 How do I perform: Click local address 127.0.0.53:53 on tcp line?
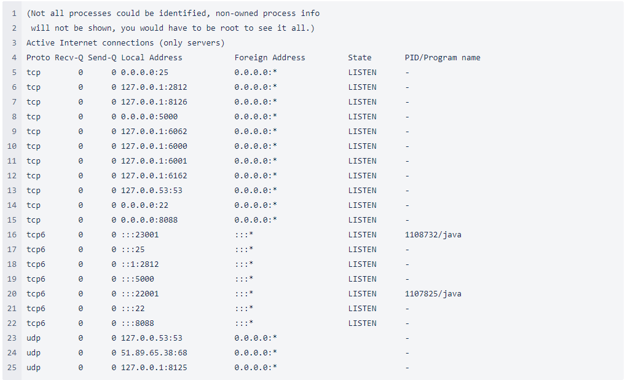point(151,191)
